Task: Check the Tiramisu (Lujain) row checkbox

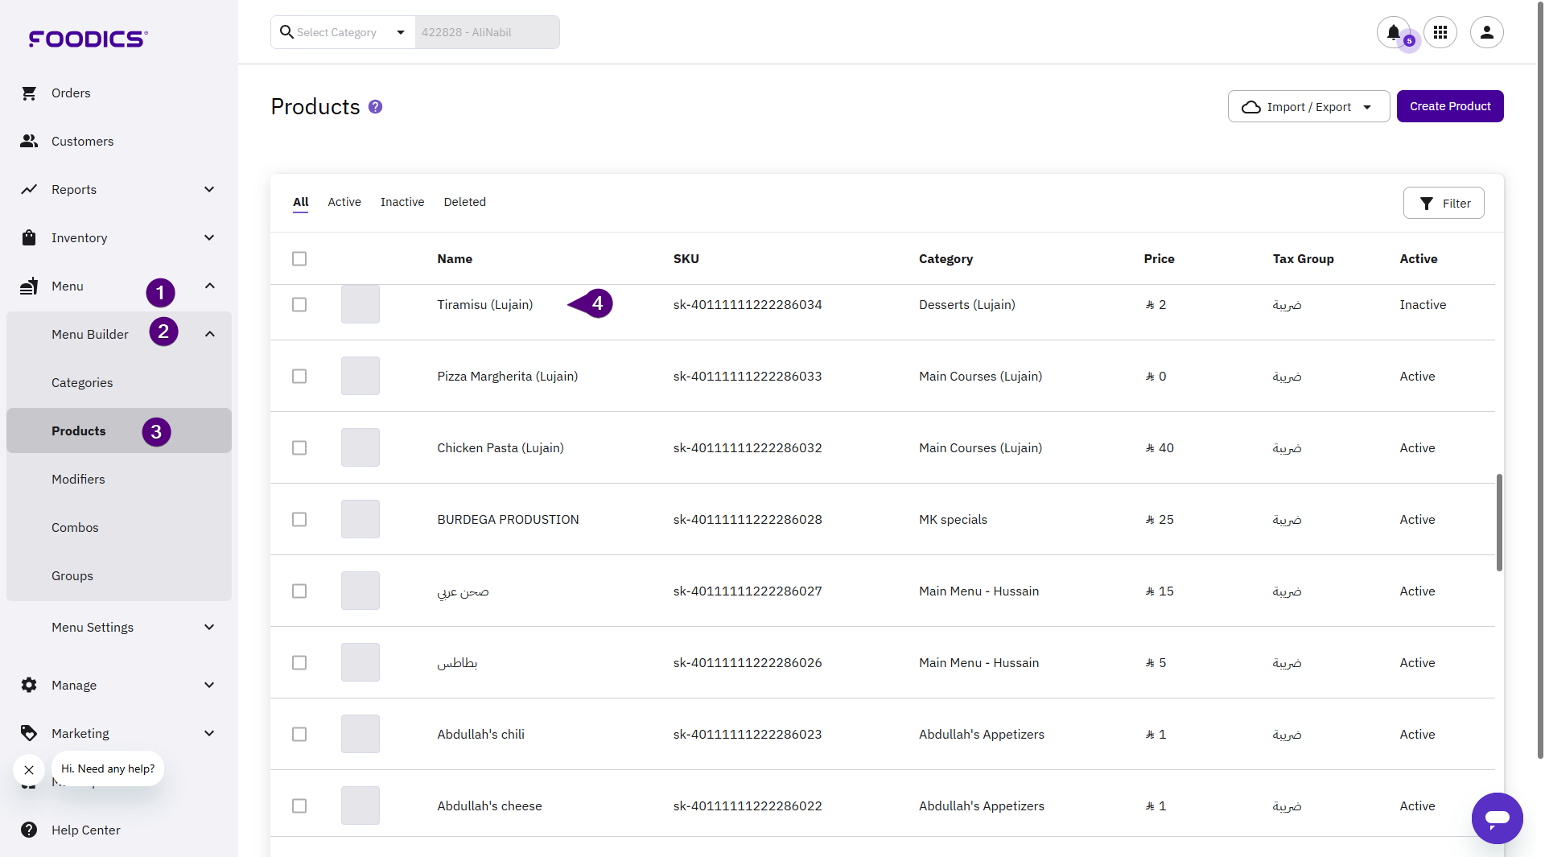Action: click(x=299, y=305)
